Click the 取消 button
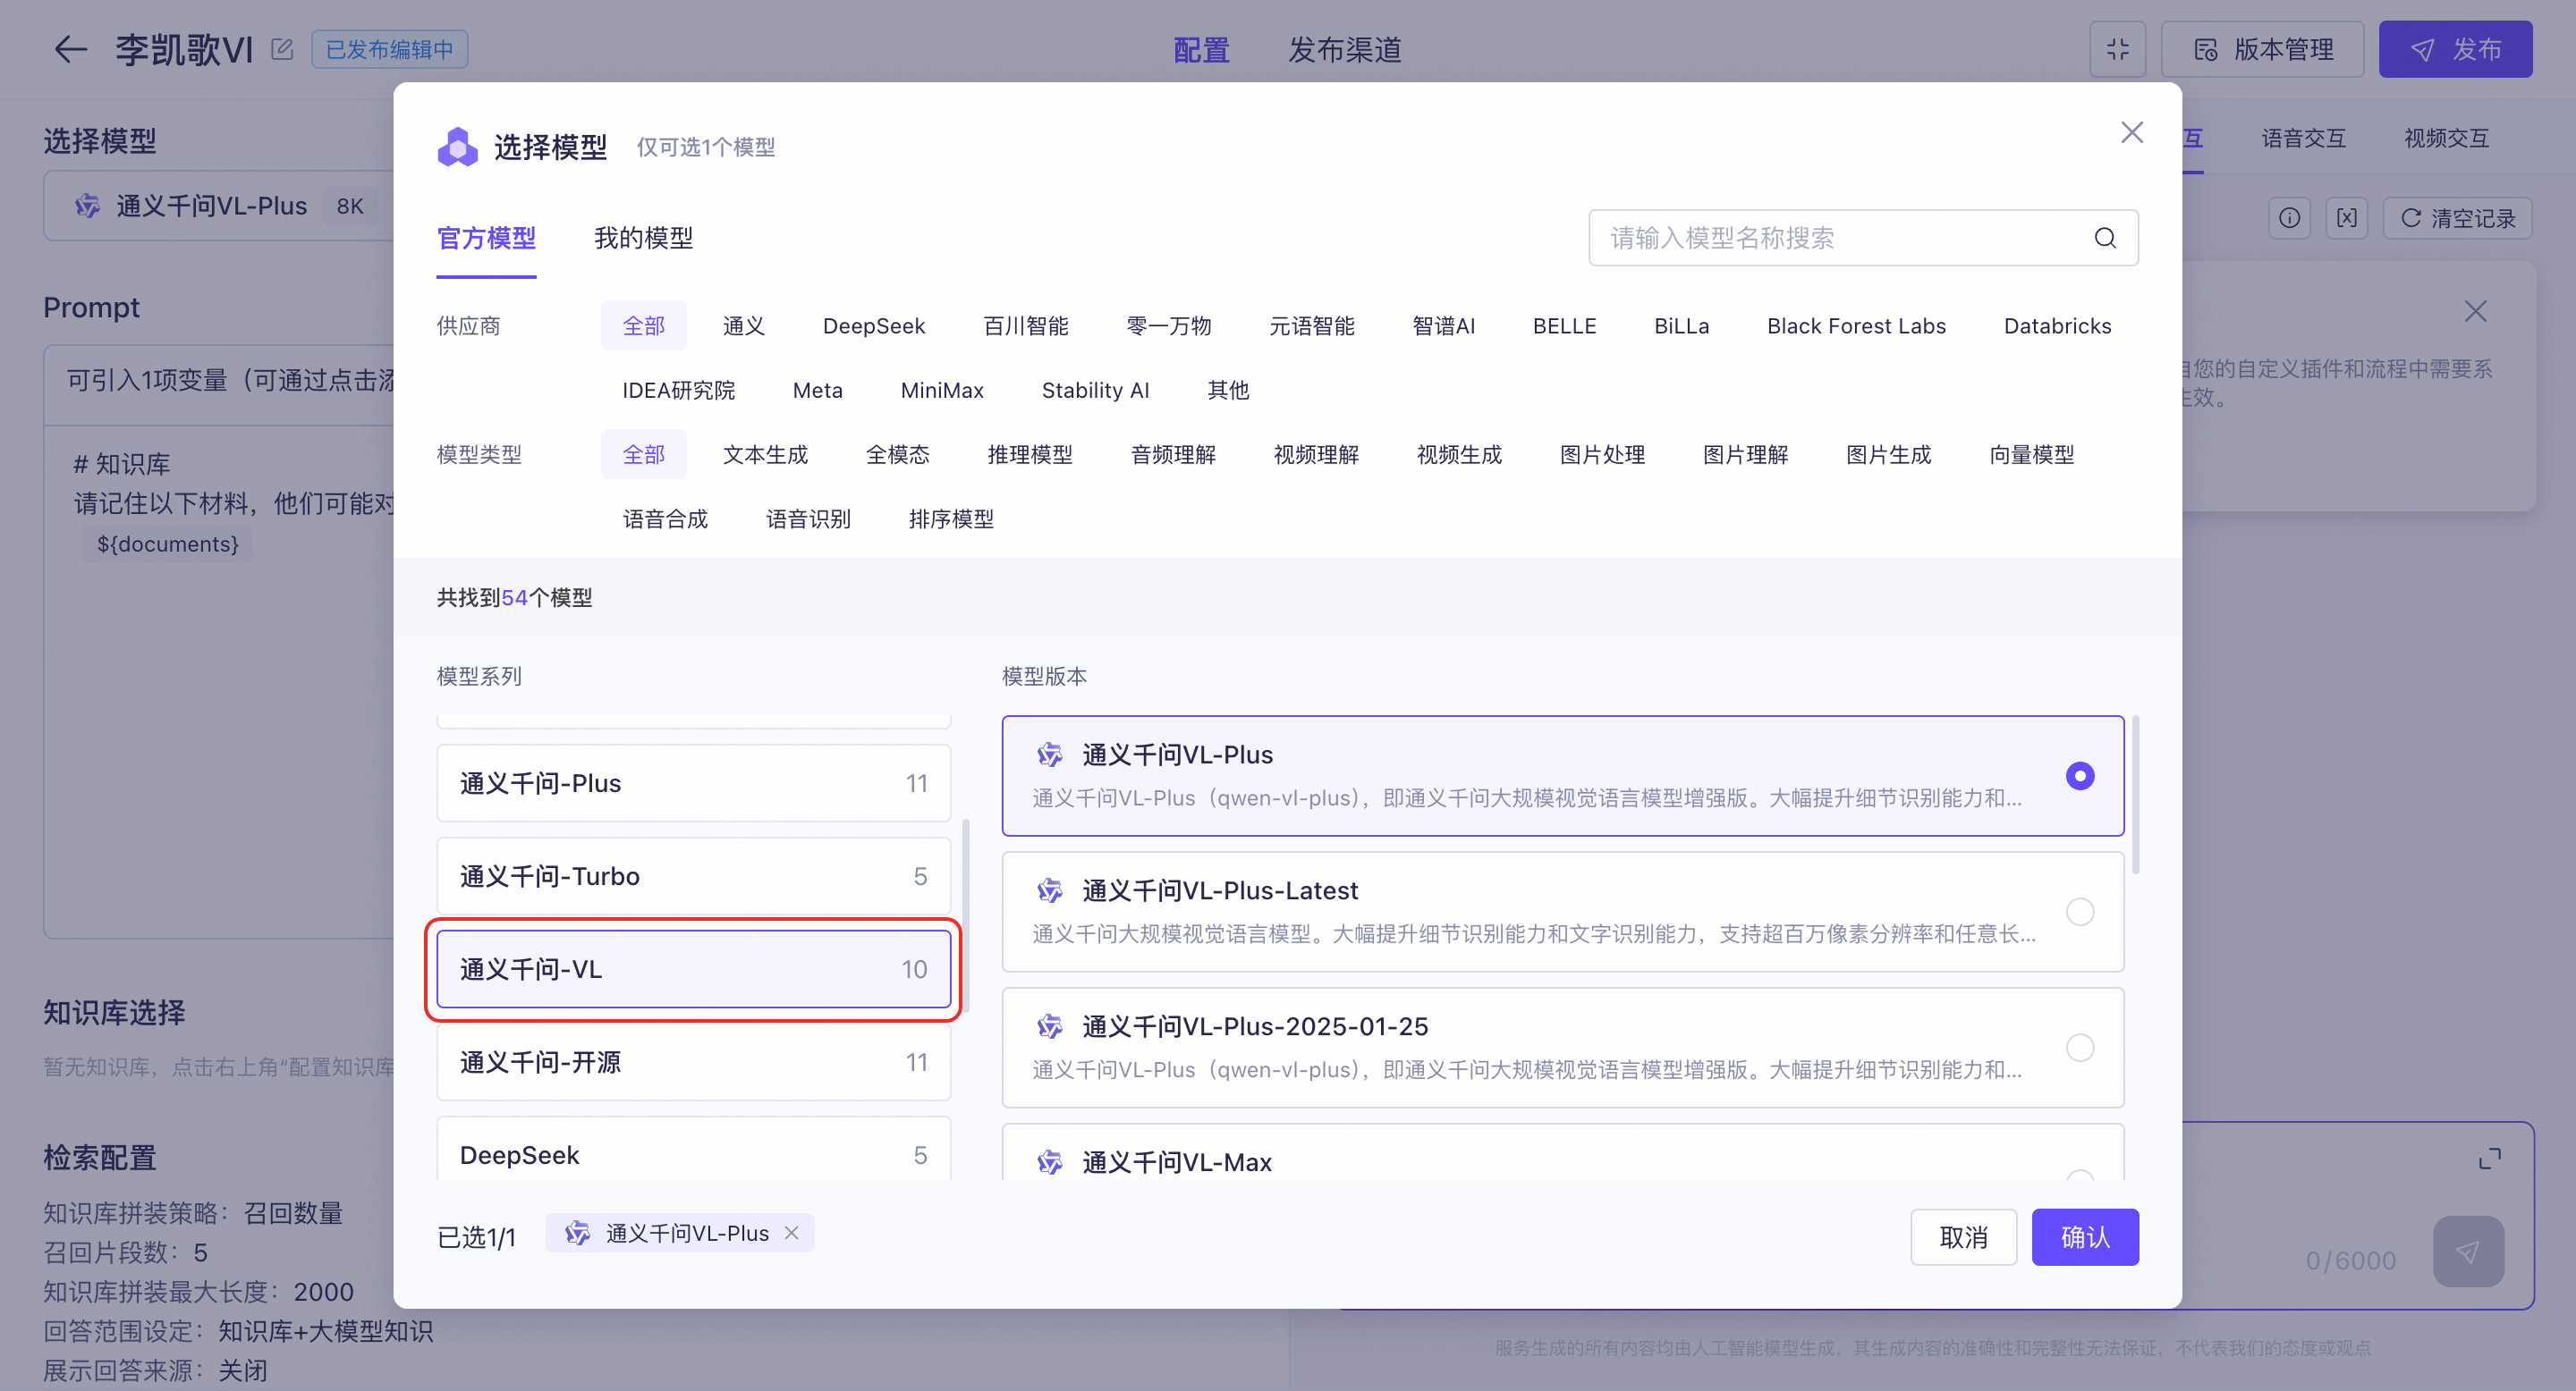2576x1391 pixels. click(1963, 1237)
